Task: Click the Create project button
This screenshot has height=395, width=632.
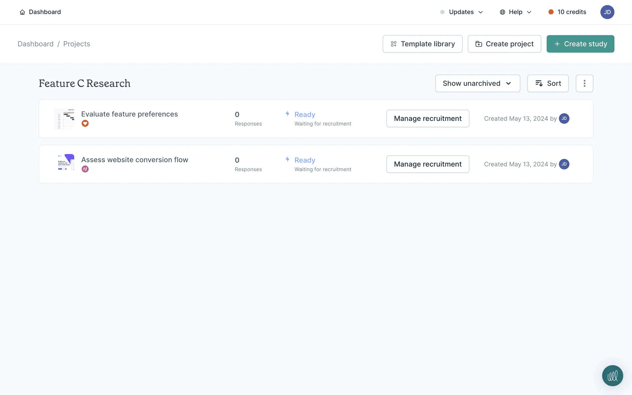Action: [504, 44]
